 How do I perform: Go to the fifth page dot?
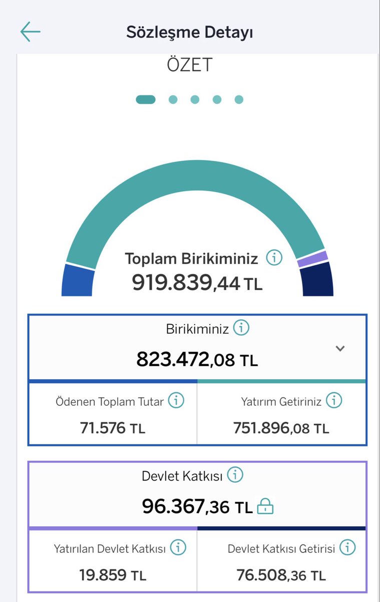pyautogui.click(x=239, y=99)
